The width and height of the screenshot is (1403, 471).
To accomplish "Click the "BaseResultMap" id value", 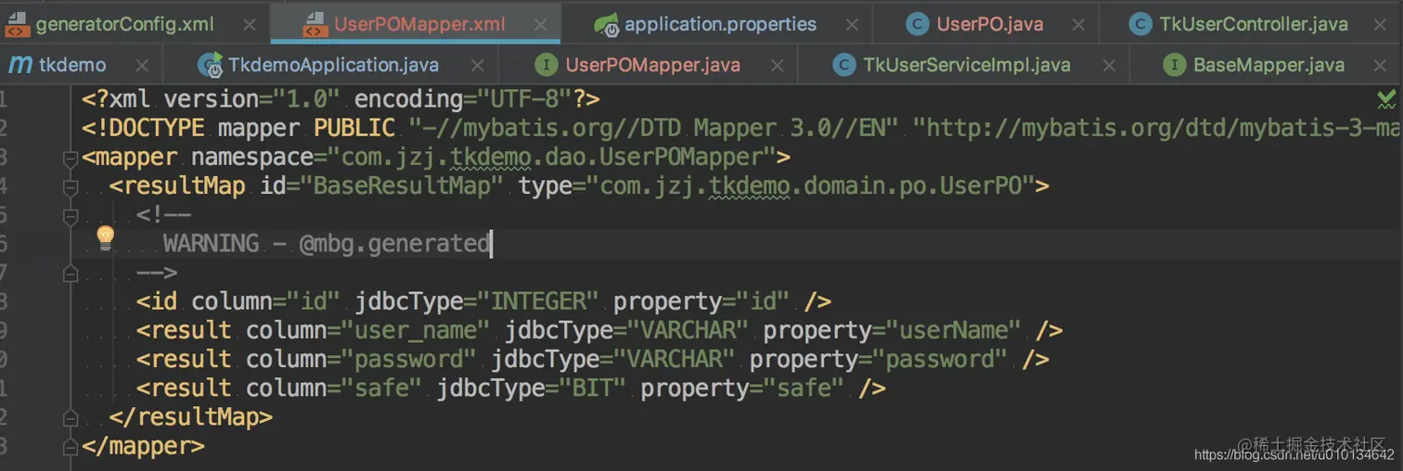I will [x=401, y=185].
